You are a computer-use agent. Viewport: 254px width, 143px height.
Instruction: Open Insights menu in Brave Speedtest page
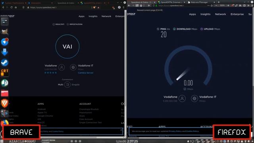tap(93, 16)
